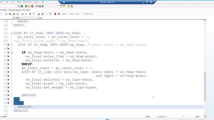Open the Environment menu
The height and width of the screenshot is (120, 214).
[x=27, y=2]
